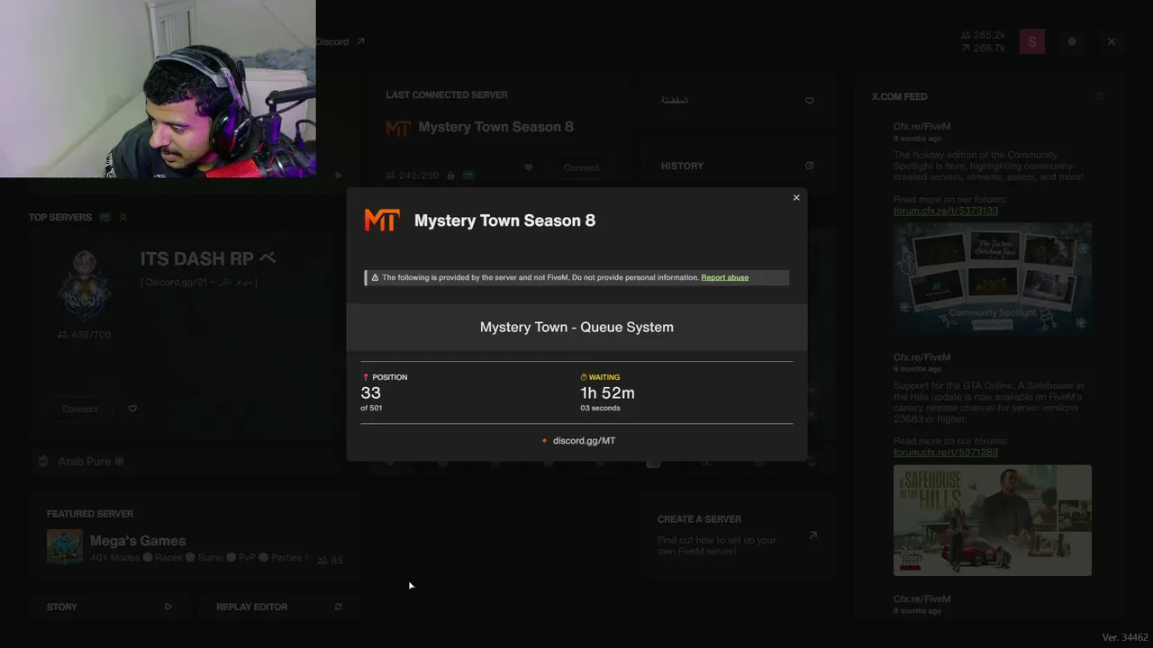Open the Discord link in the top bar
Viewport: 1153px width, 648px height.
click(332, 41)
